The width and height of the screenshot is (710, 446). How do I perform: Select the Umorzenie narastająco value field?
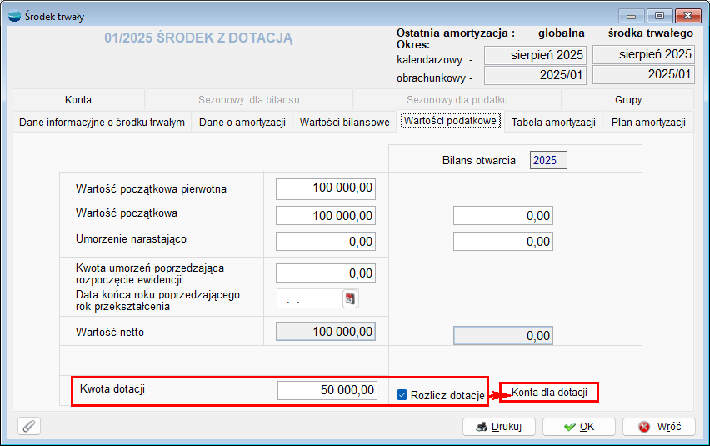coord(326,241)
